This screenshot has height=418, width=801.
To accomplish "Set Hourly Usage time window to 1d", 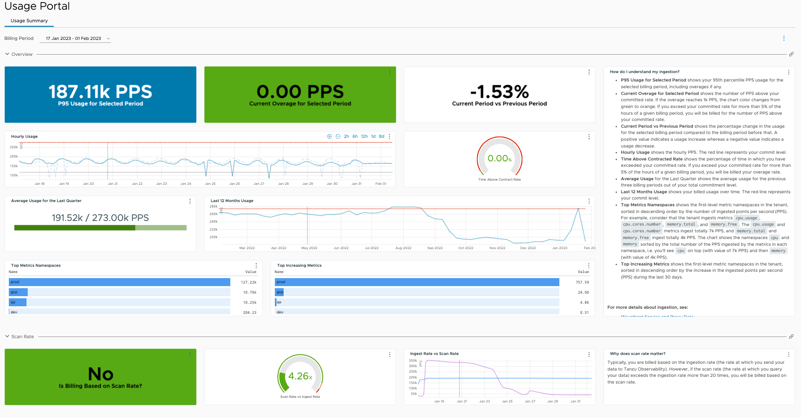I will [x=373, y=137].
